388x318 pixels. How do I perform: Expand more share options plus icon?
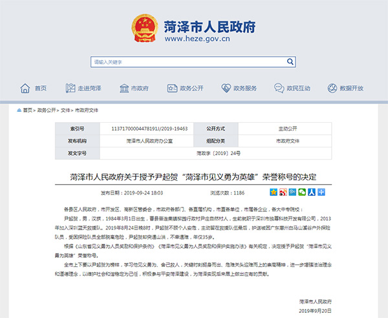321,193
